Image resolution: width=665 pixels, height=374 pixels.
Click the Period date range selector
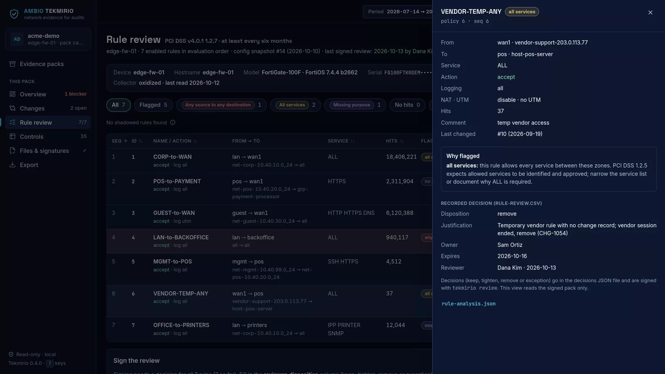click(x=398, y=12)
